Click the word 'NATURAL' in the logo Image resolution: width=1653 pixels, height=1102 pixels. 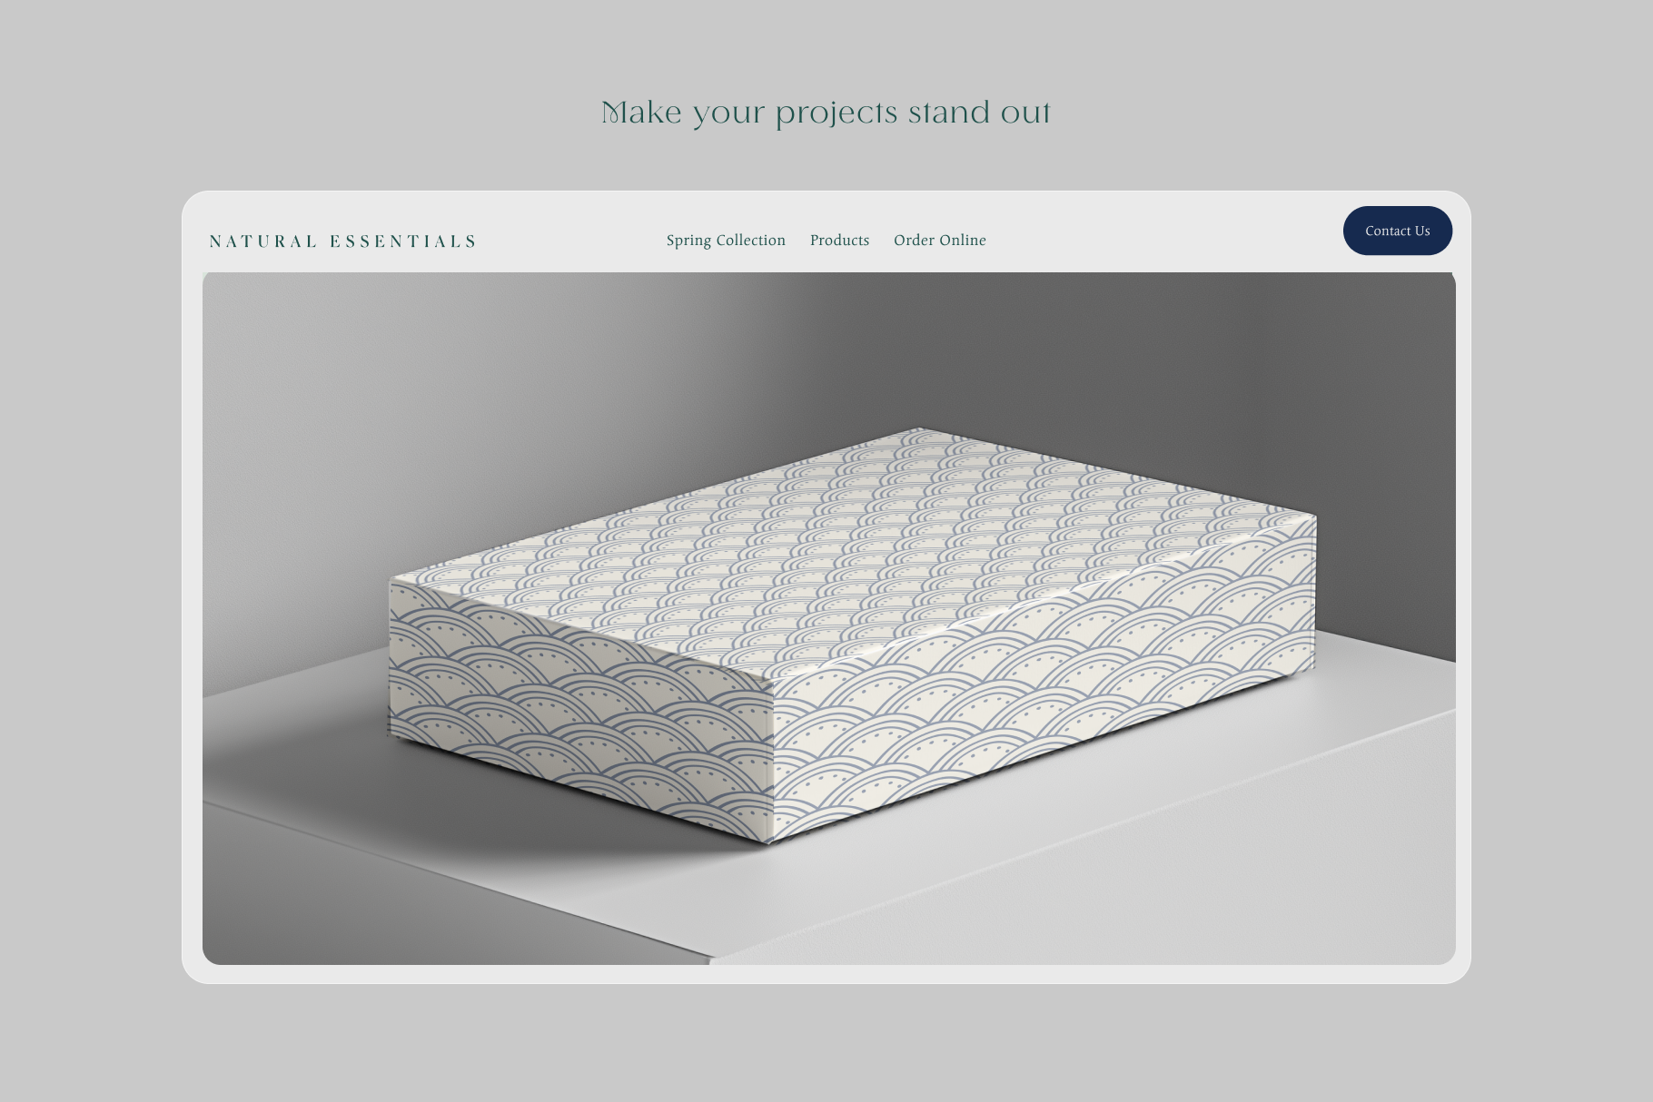263,241
